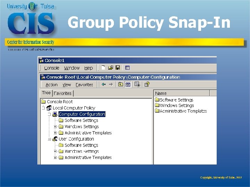Viewport: 250px width, 187px height.
Task: Go back with the green left arrow
Action: [x=103, y=84]
